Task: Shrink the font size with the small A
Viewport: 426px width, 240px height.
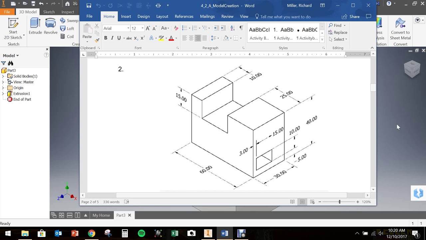Action: (154, 28)
